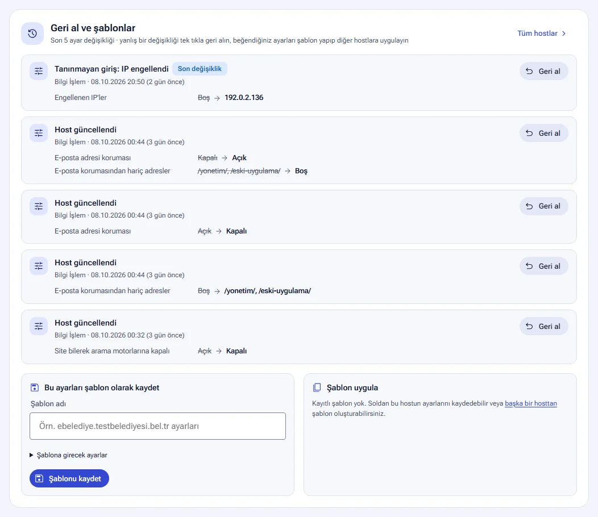Select the blocked IP value 192.0.2.136
598x517 pixels.
coord(244,98)
